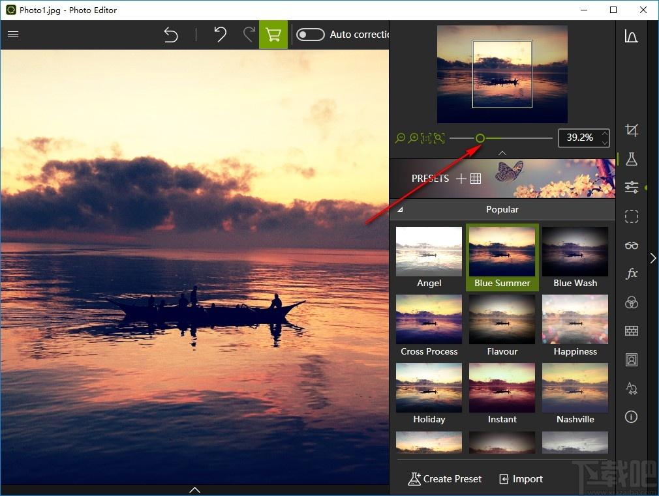659x496 pixels.
Task: Open the Presets flask icon
Action: click(631, 159)
